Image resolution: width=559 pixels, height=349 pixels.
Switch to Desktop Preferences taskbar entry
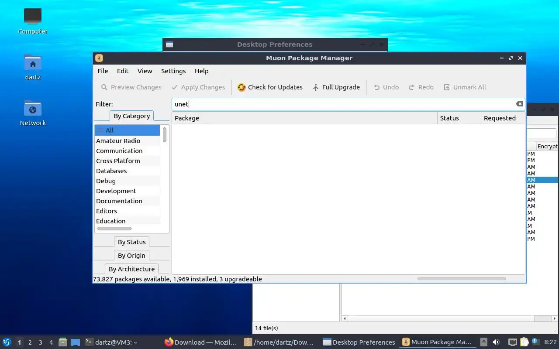tap(359, 342)
